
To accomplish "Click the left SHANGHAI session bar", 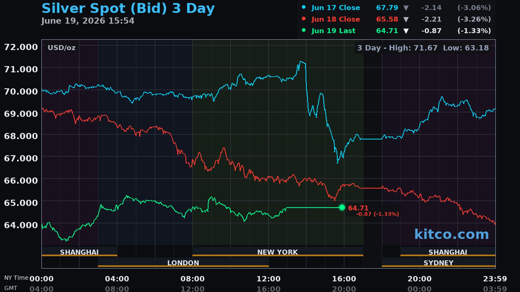I will pos(79,252).
